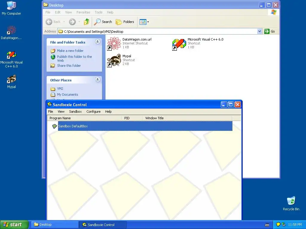Close the Sandboxie Control window
The width and height of the screenshot is (306, 229).
(x=238, y=105)
